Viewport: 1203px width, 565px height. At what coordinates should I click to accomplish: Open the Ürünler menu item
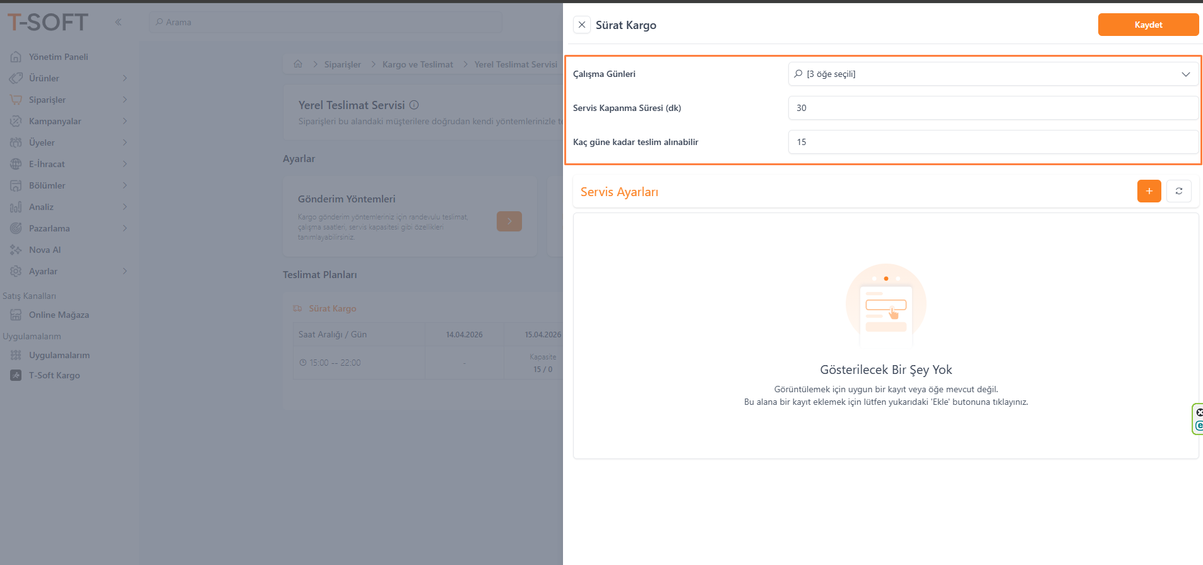[69, 78]
